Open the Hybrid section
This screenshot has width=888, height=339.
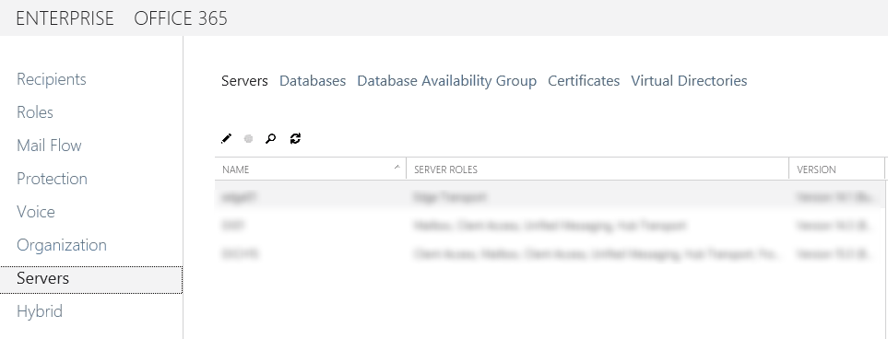40,312
